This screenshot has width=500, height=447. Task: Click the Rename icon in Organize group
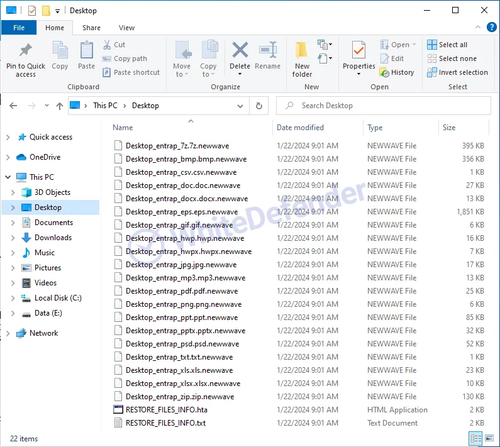pos(268,50)
